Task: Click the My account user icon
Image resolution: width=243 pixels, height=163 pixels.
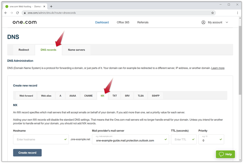Action: click(x=203, y=23)
